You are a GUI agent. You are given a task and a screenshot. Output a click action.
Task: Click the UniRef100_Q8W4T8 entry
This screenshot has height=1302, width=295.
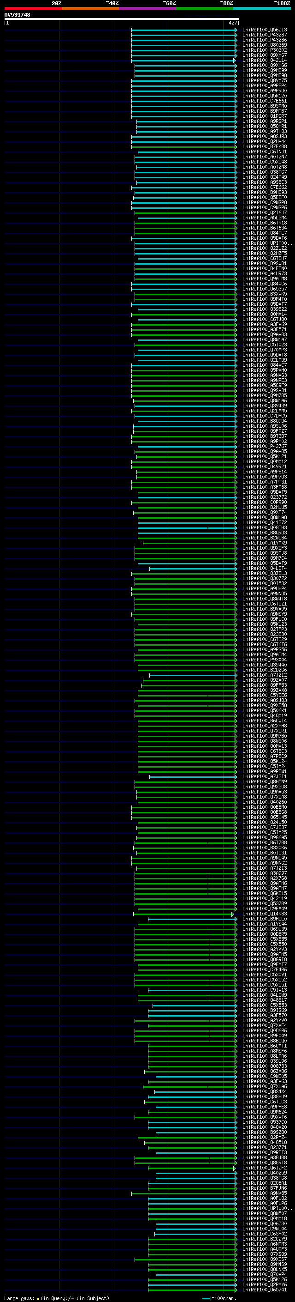tap(264, 599)
